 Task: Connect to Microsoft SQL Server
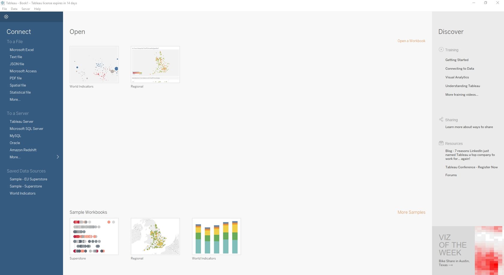coord(26,129)
